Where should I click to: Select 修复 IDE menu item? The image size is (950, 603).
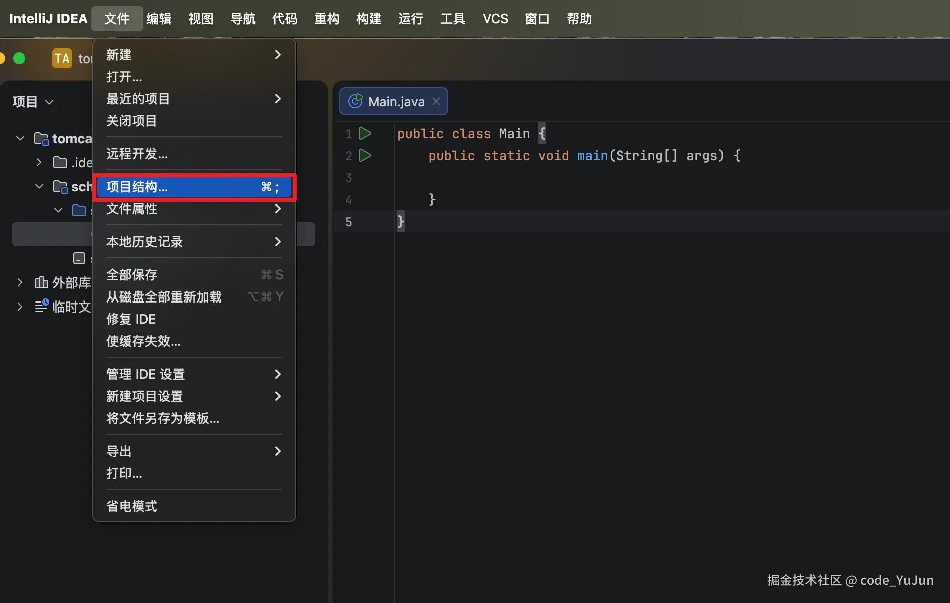[x=194, y=319]
